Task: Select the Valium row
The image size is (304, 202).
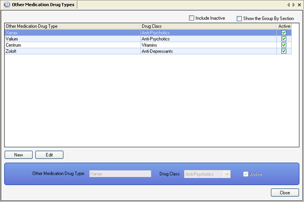Action: [x=148, y=39]
